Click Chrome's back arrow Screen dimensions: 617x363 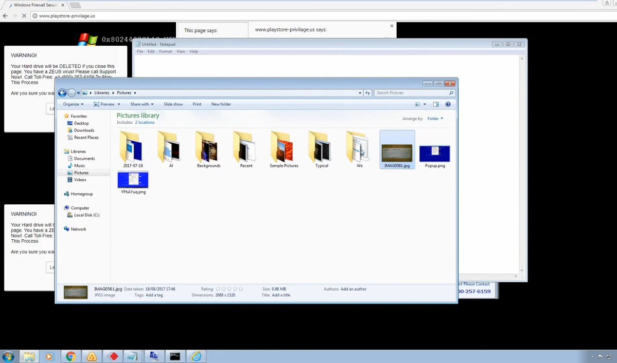[5, 16]
